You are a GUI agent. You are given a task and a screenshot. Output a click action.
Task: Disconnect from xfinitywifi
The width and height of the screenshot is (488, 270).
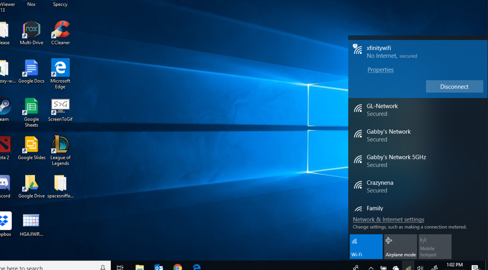(454, 87)
